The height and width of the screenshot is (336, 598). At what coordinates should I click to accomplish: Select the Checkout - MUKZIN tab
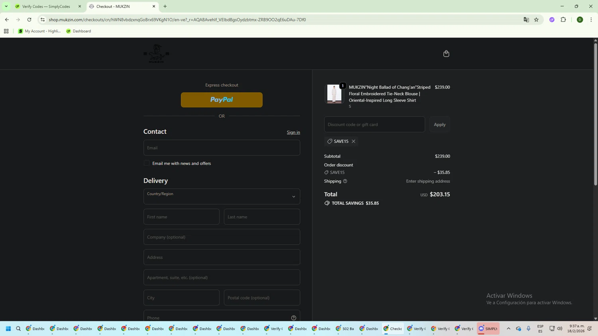pos(122,6)
